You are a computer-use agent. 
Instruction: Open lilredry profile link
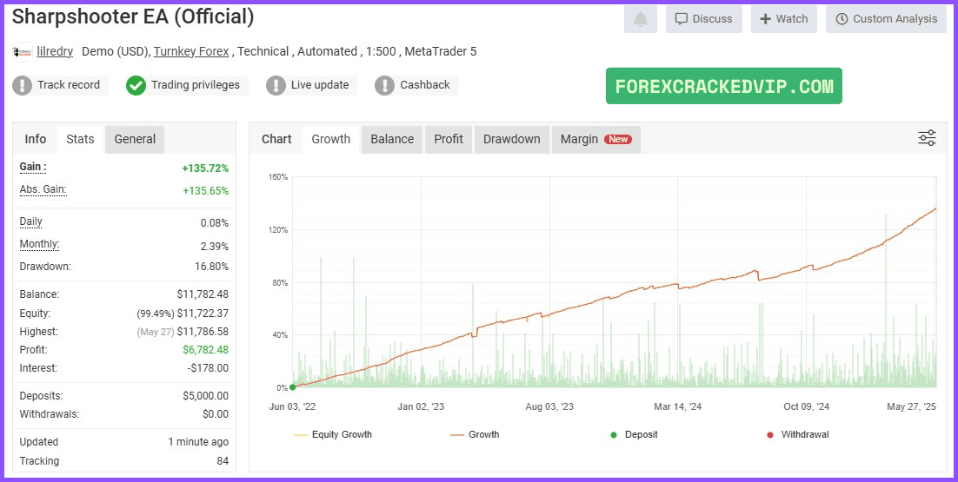[x=55, y=52]
